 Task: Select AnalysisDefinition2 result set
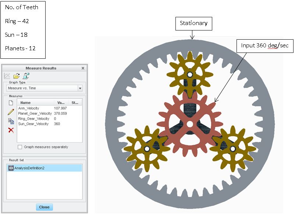(45, 168)
